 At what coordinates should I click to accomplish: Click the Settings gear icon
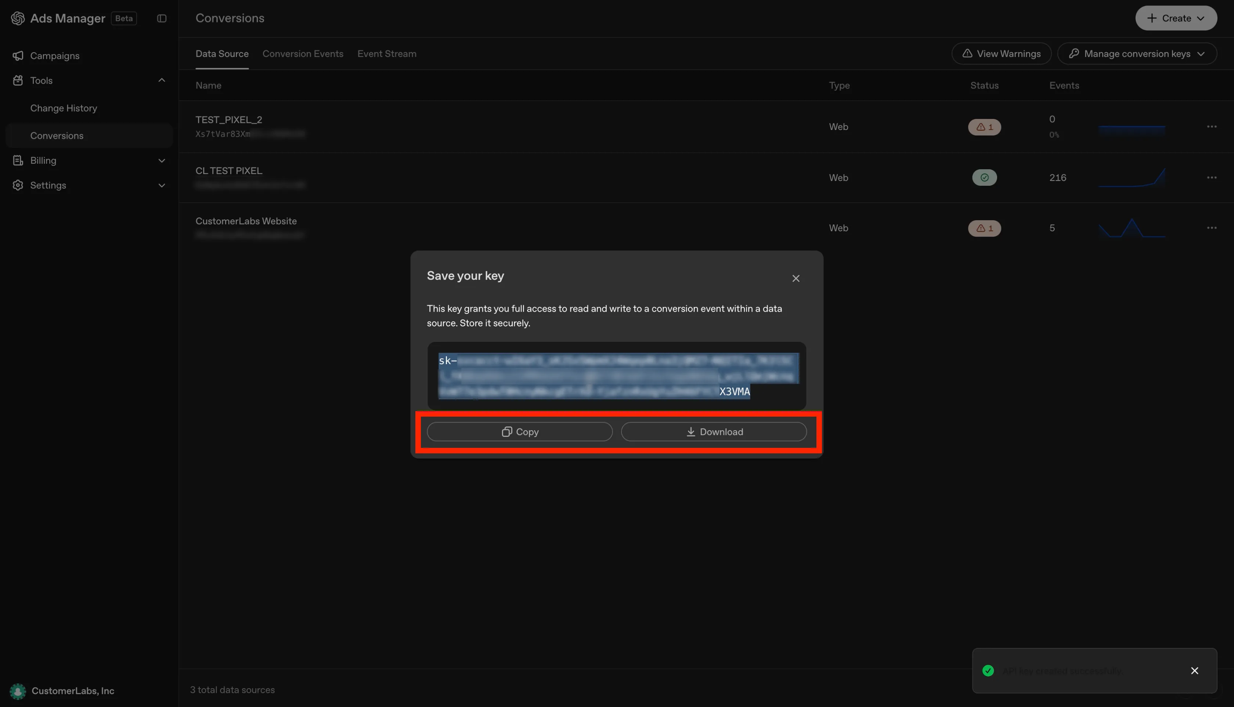18,185
